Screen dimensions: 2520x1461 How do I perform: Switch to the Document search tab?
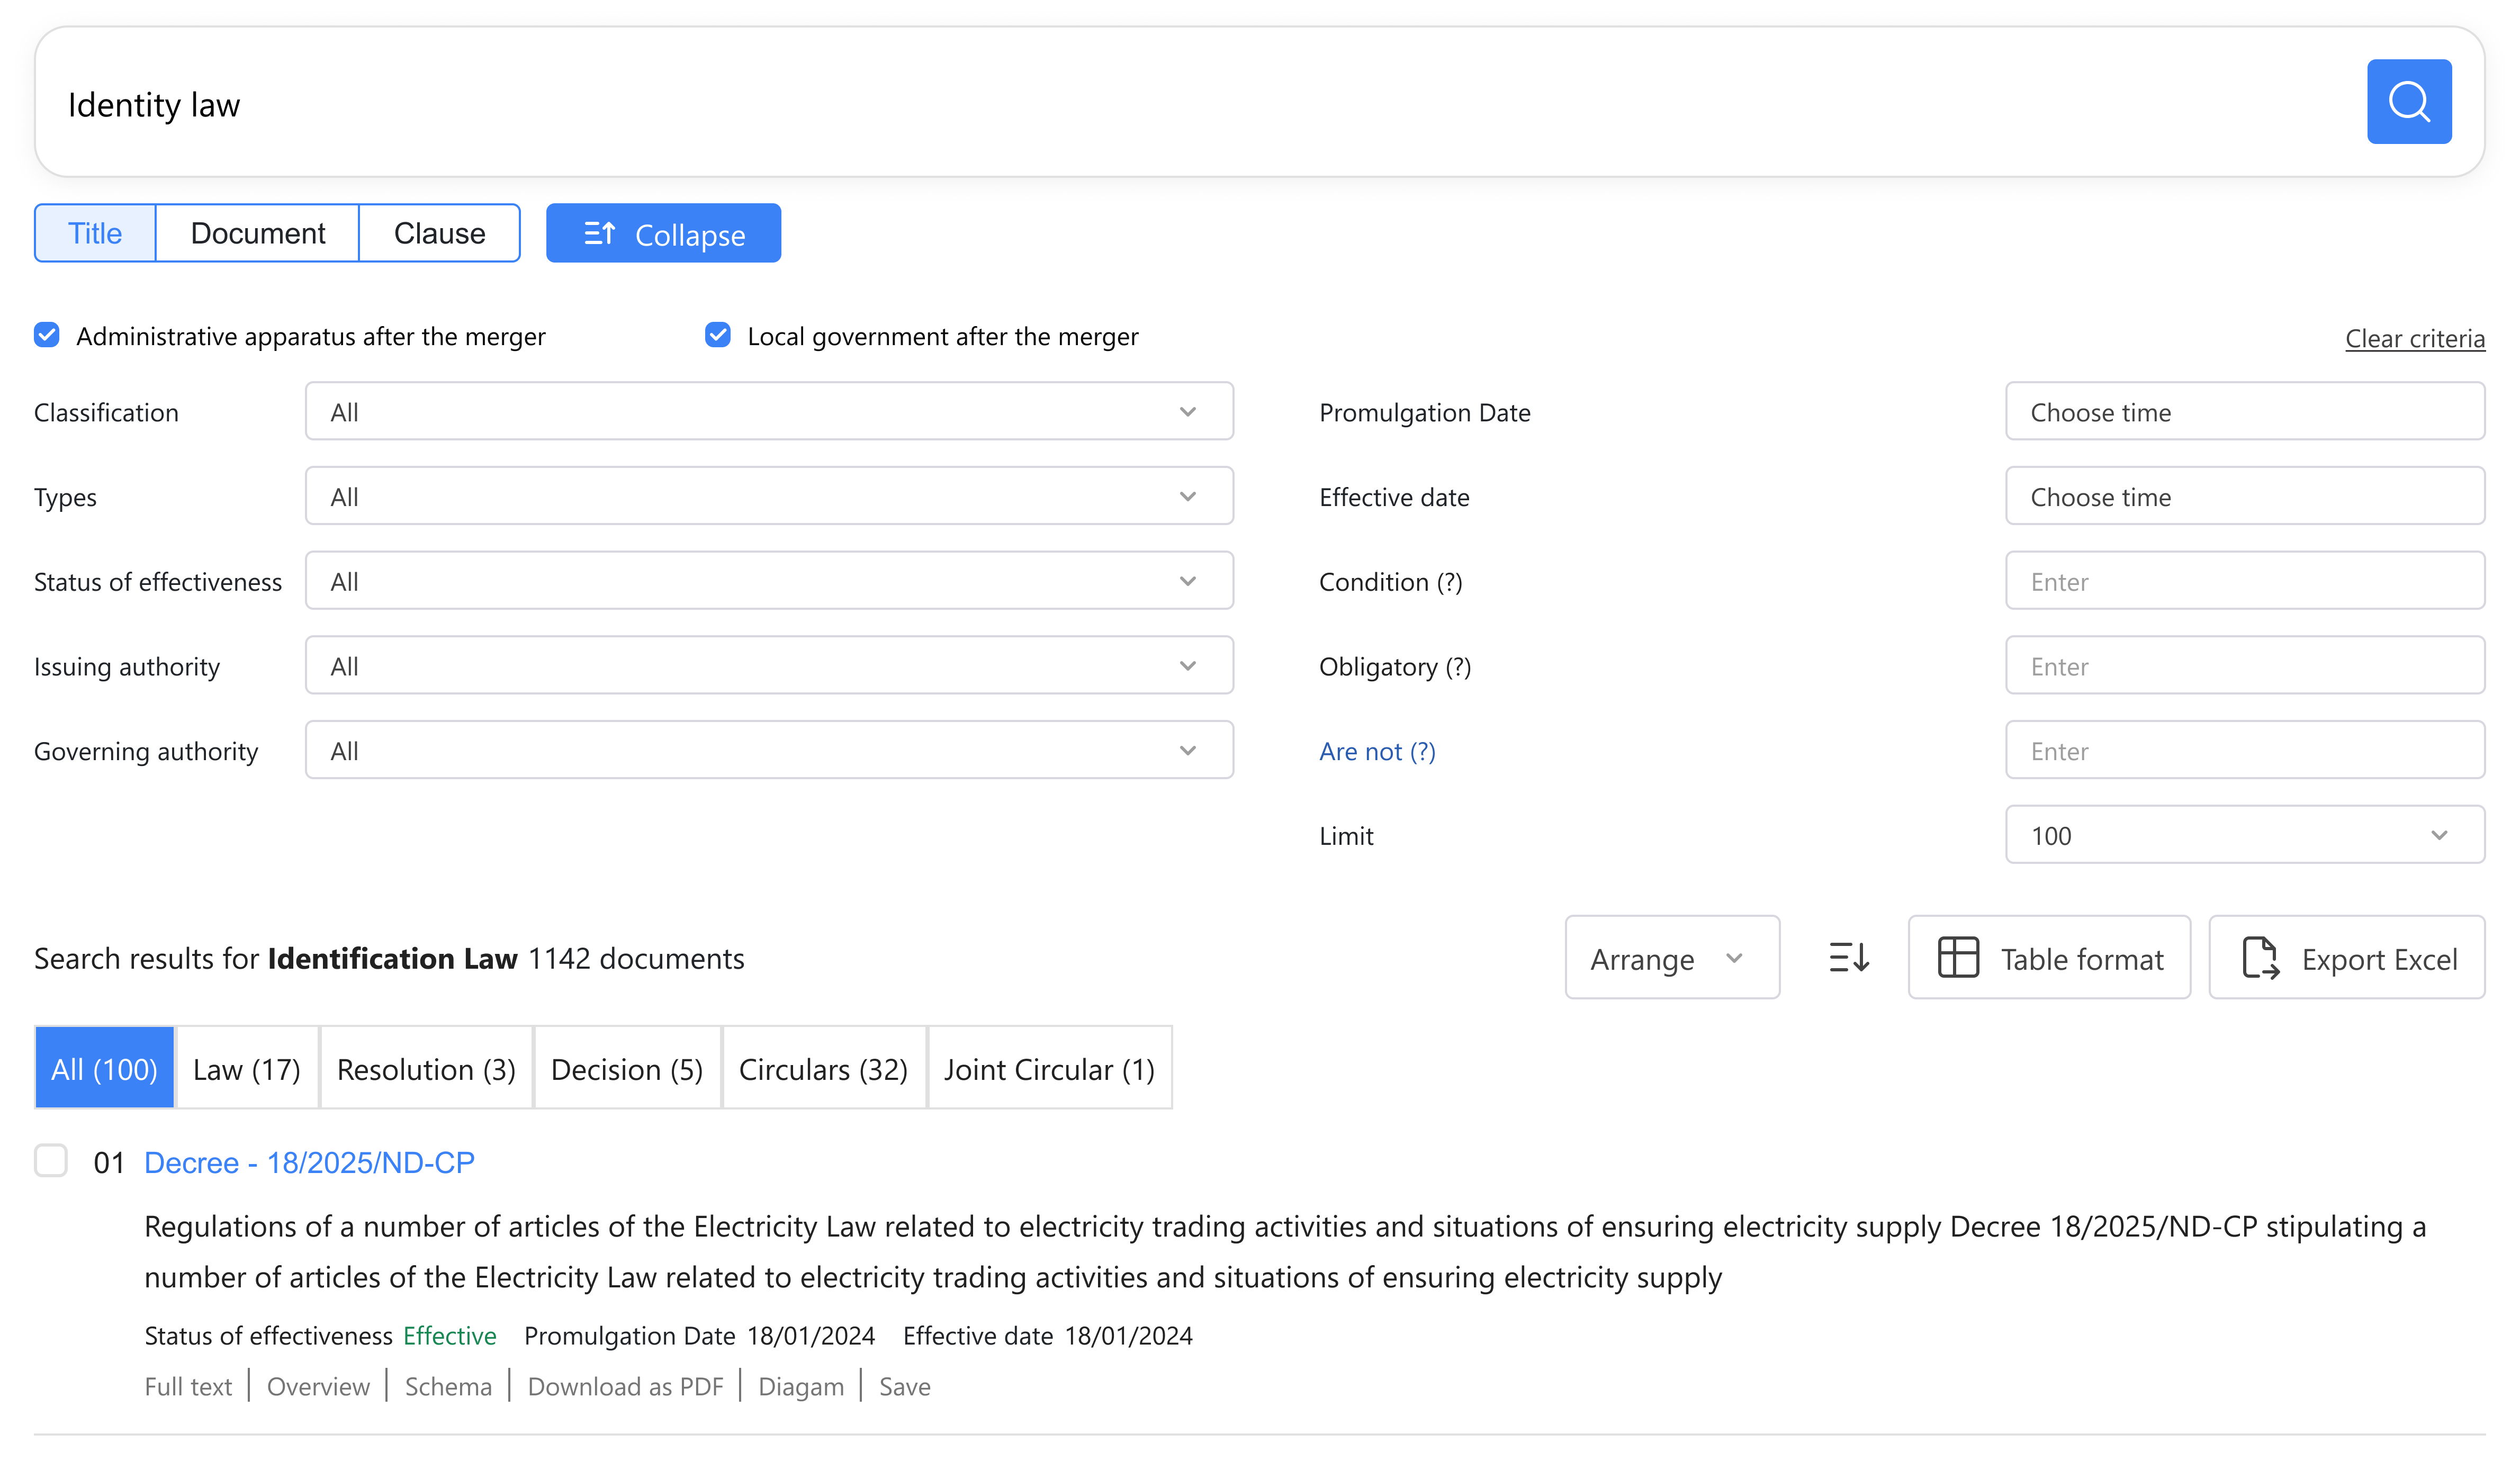click(258, 233)
